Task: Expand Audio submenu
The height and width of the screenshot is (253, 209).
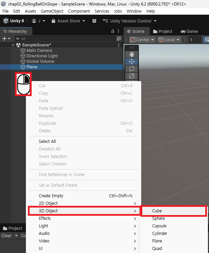Action: (83, 234)
